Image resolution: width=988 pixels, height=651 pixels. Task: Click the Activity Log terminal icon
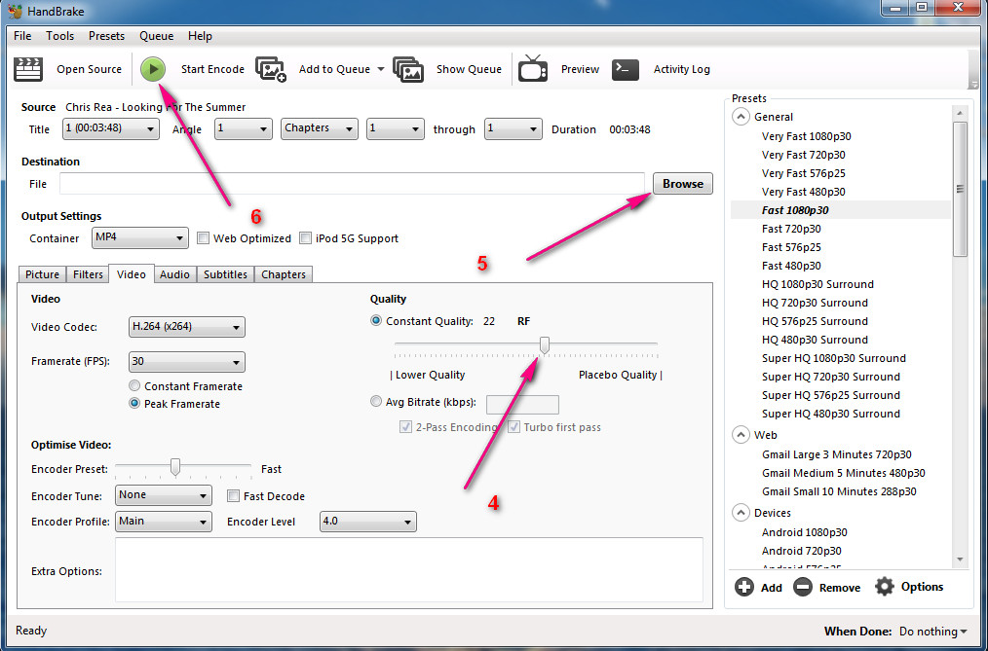tap(626, 69)
